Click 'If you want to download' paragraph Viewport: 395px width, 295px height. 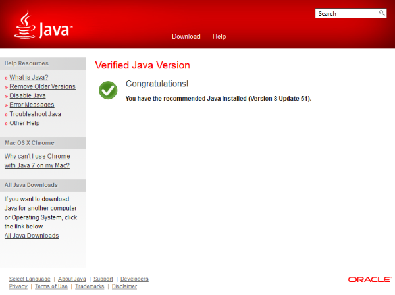point(41,213)
